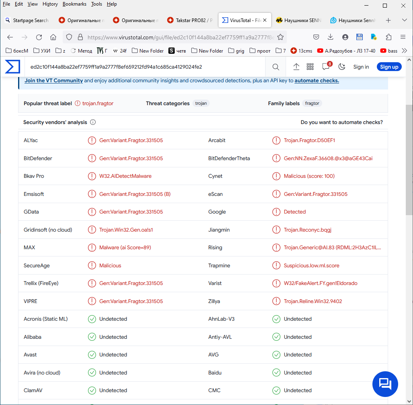Bookmark this page with the star icon
Screen dimensions: 413x405
[280, 37]
